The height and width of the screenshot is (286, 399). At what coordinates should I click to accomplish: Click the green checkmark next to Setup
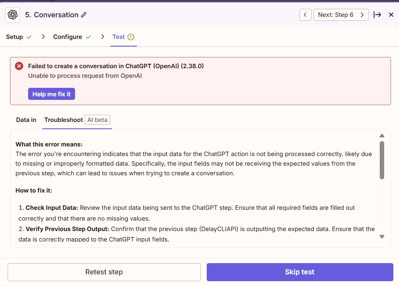[29, 37]
